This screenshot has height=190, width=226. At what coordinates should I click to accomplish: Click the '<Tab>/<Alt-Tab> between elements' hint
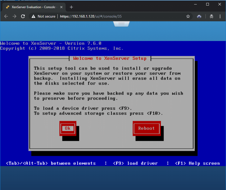(51, 163)
